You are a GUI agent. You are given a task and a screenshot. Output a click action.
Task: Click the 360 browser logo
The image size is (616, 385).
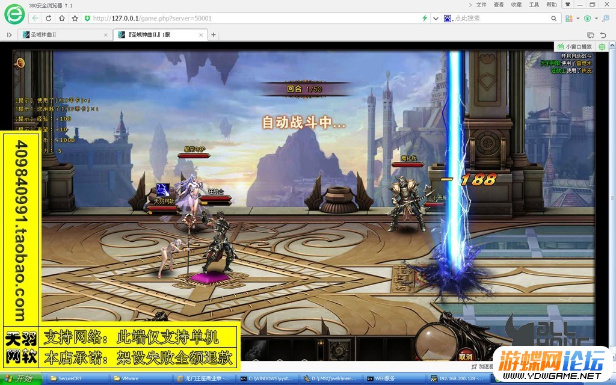[14, 14]
